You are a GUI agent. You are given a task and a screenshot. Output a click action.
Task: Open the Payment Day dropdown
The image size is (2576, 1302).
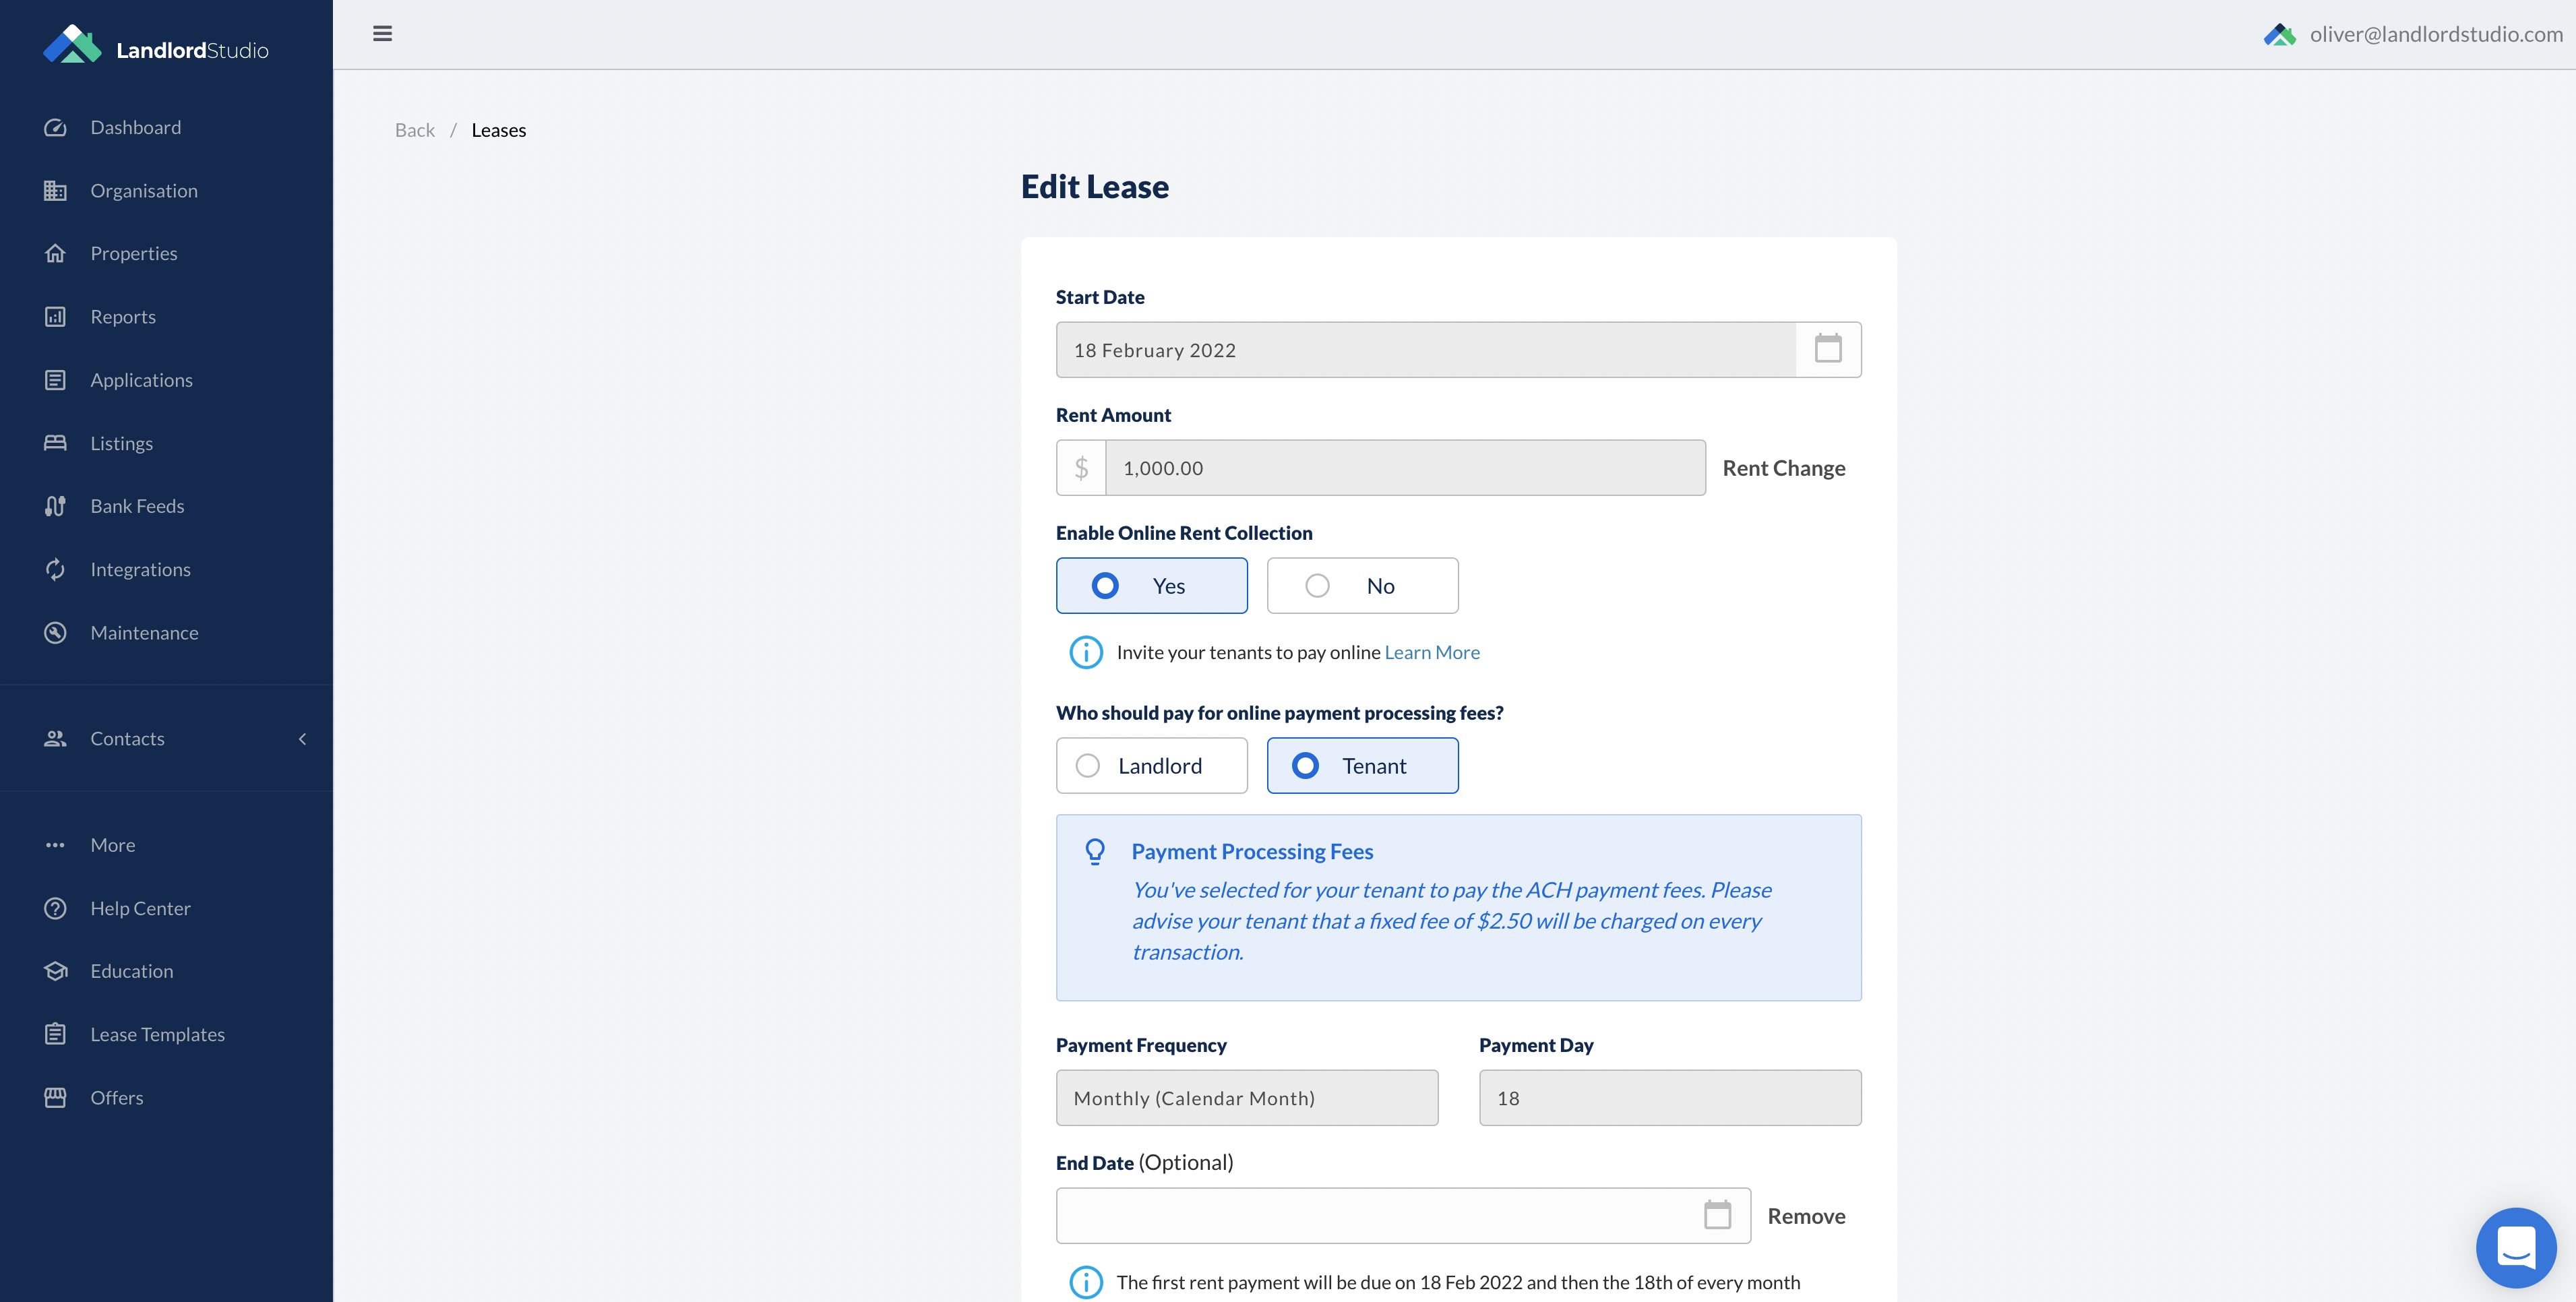point(1670,1098)
